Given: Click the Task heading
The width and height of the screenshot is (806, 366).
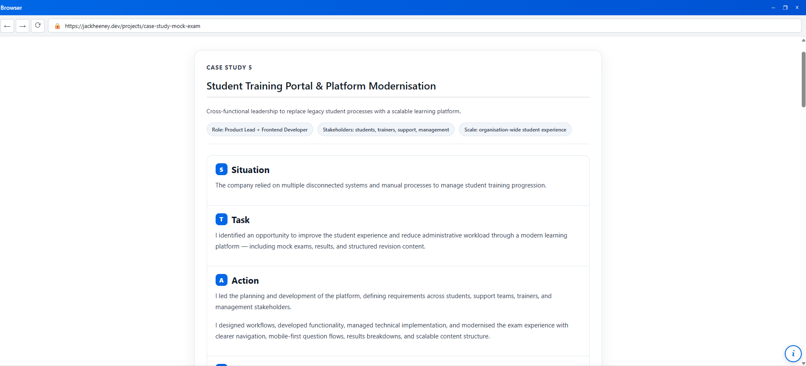Looking at the screenshot, I should (241, 220).
